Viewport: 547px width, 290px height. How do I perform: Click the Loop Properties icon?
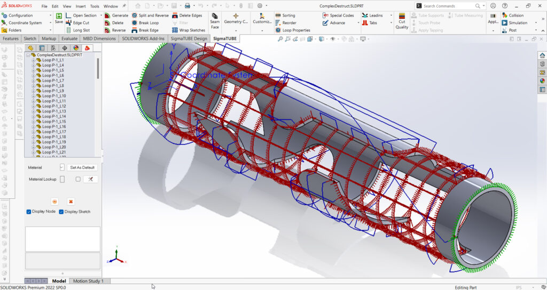tap(278, 30)
